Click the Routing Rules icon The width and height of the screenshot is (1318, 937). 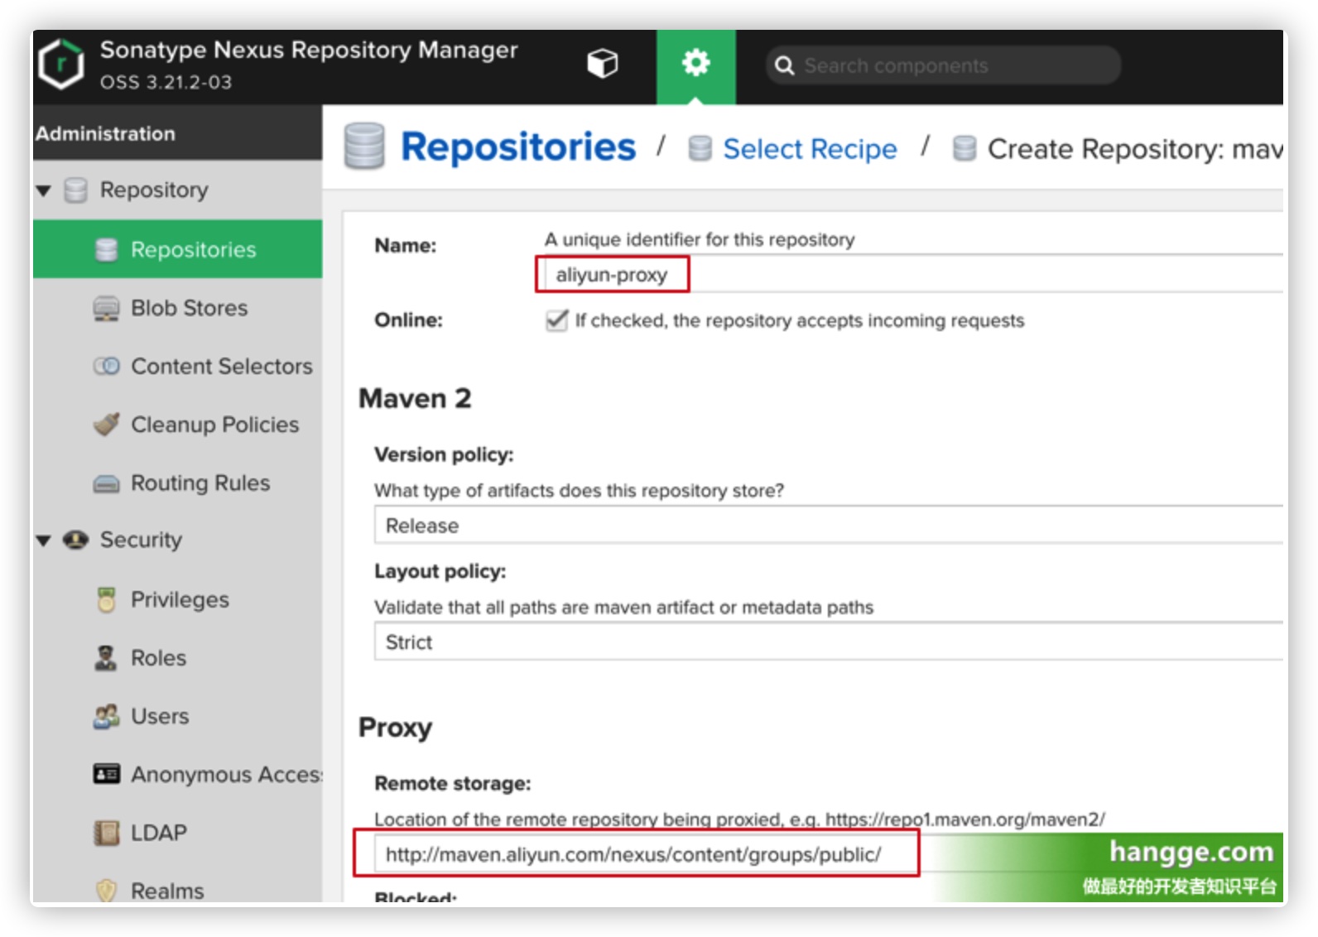pyautogui.click(x=106, y=483)
